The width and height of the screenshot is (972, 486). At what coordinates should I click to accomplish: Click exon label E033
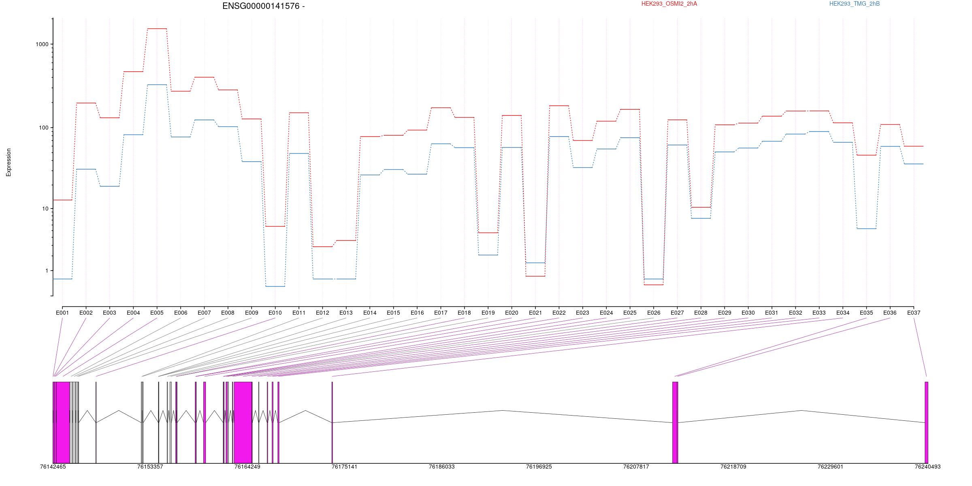point(819,313)
